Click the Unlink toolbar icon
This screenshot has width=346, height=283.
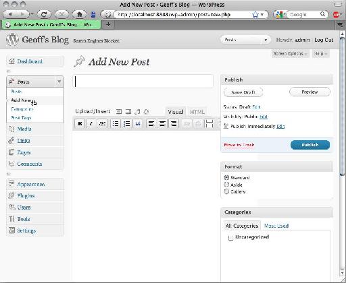198,123
